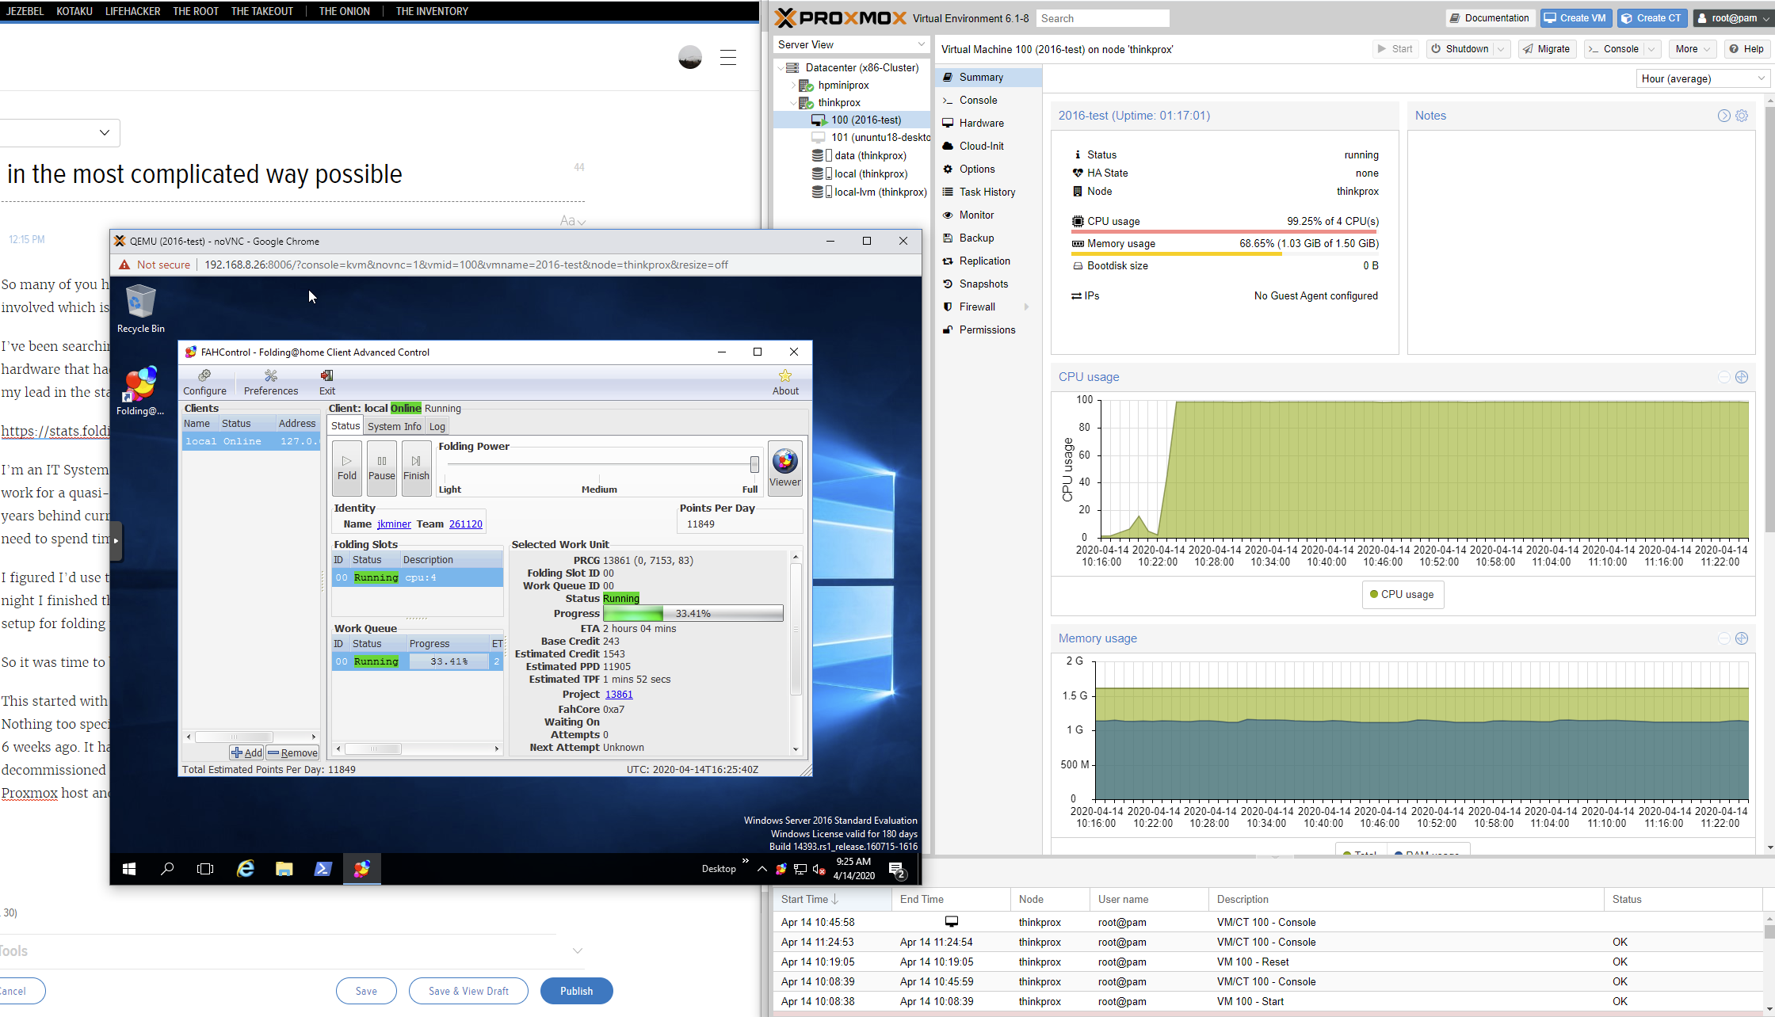Open the Task History section
Image resolution: width=1775 pixels, height=1017 pixels.
point(987,192)
